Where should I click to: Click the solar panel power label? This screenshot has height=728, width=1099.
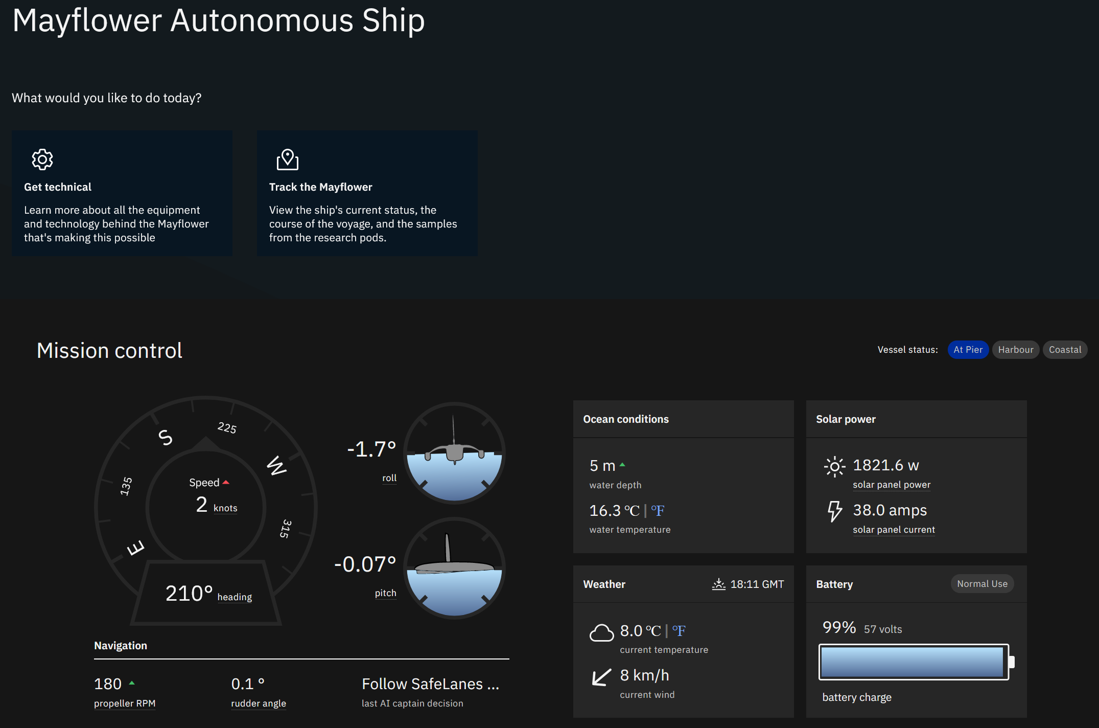(892, 485)
